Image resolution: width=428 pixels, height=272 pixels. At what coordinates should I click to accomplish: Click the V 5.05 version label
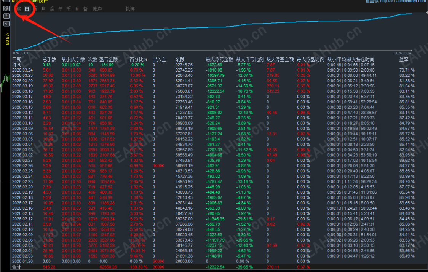click(x=7, y=39)
